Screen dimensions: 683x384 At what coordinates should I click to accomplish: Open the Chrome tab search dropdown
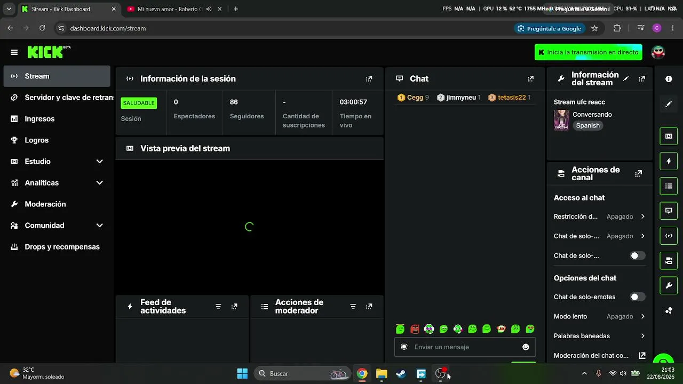point(9,9)
